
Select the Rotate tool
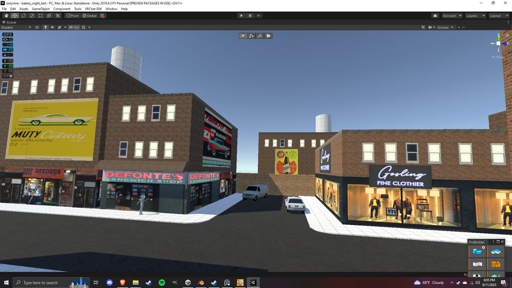24,16
